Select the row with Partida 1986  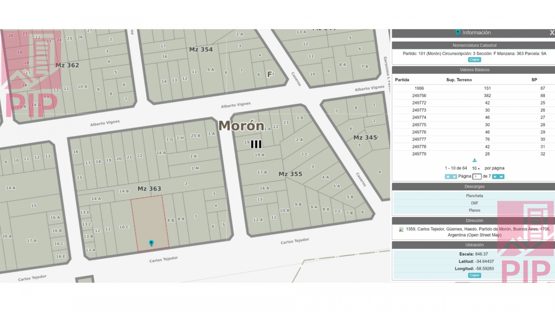474,88
